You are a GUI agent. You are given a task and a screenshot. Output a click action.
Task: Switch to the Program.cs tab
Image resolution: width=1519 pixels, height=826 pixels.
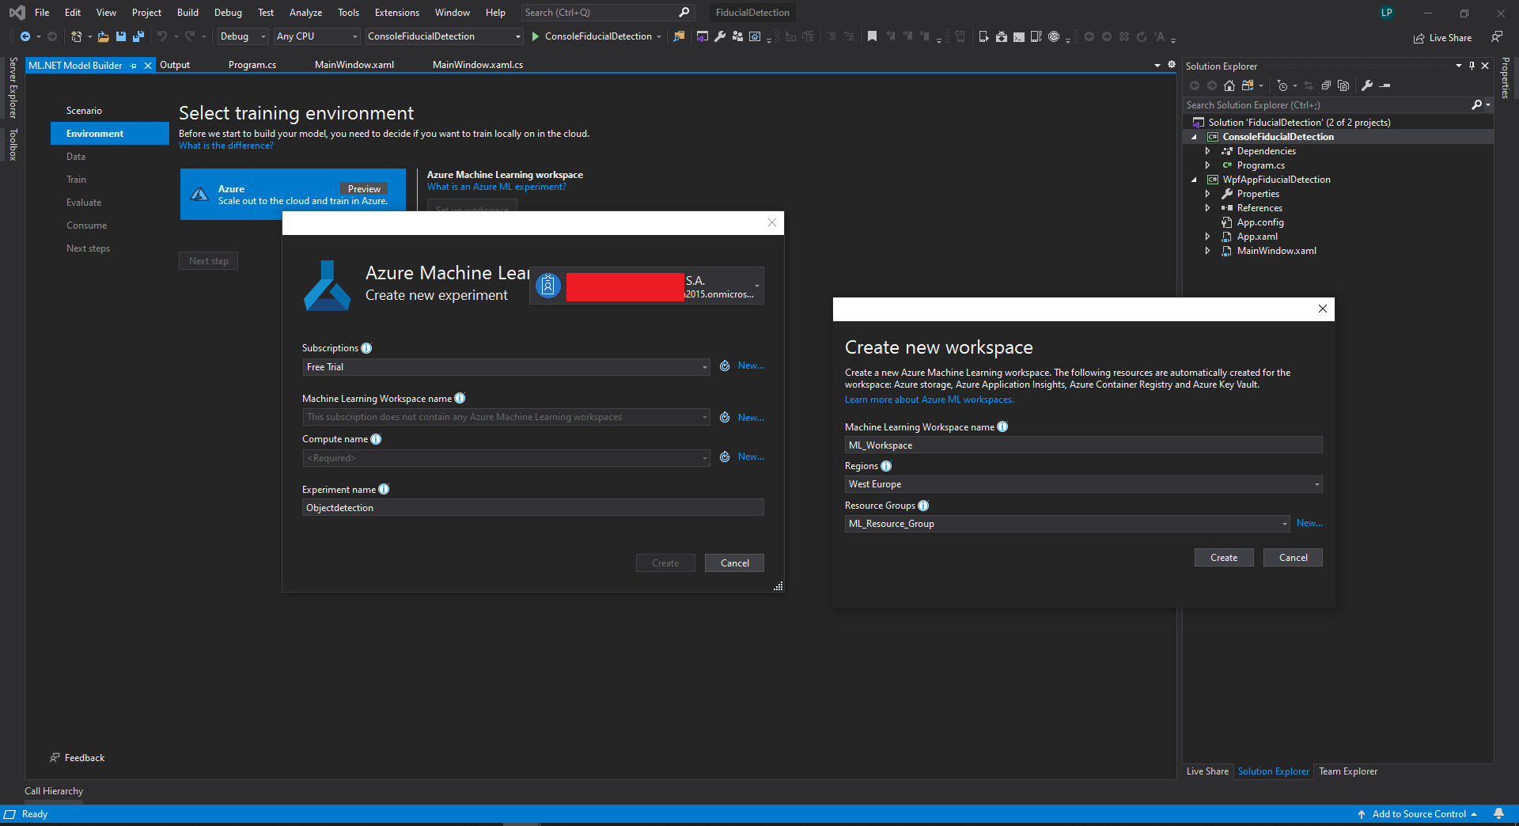pyautogui.click(x=252, y=65)
